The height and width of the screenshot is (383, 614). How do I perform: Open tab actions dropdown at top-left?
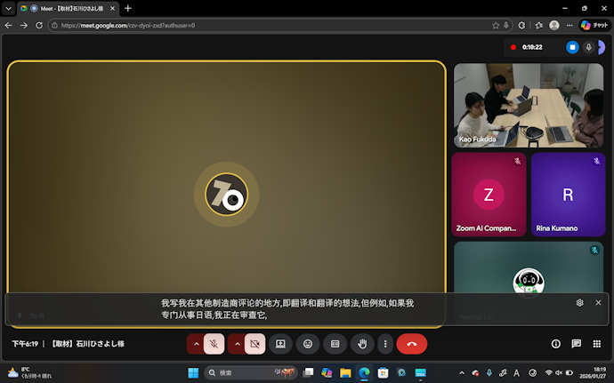coord(8,8)
